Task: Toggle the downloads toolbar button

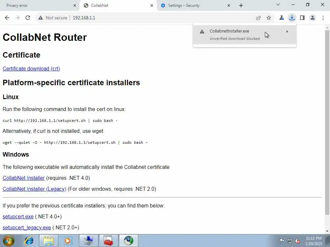Action: click(x=292, y=18)
